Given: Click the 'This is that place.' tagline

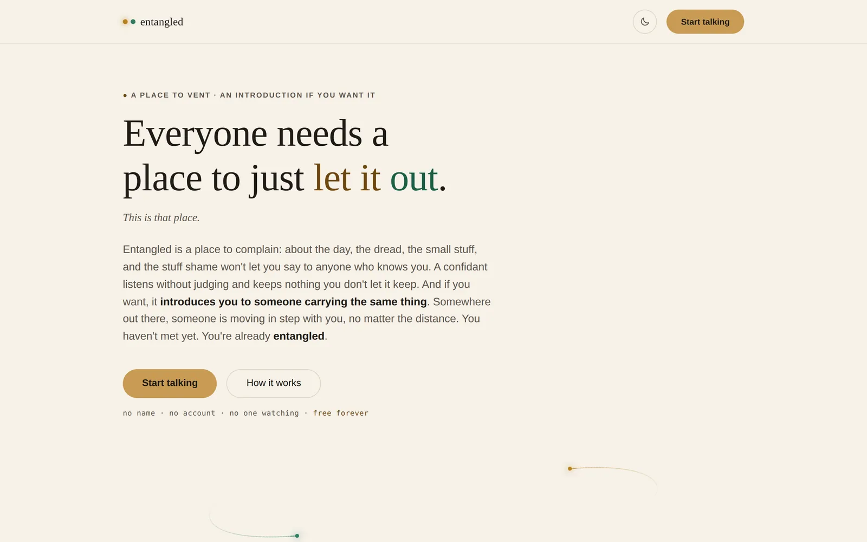Looking at the screenshot, I should point(161,218).
